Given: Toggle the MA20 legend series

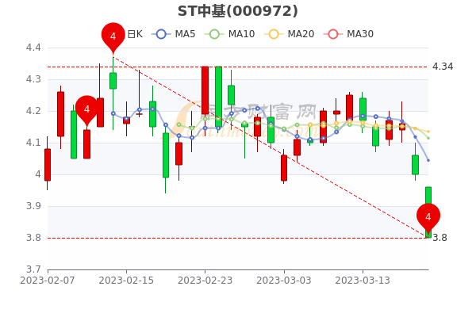Looking at the screenshot, I should point(289,34).
